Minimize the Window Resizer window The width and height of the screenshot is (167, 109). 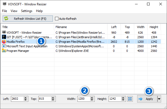point(136,4)
